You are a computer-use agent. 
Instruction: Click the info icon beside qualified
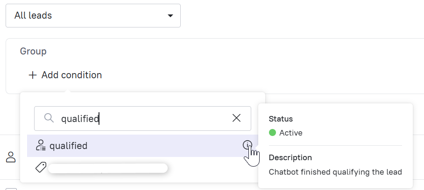[x=247, y=145]
